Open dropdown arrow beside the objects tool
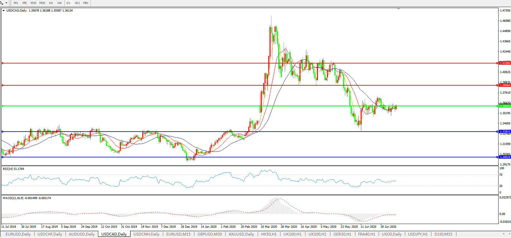The image size is (511, 238). [6, 3]
